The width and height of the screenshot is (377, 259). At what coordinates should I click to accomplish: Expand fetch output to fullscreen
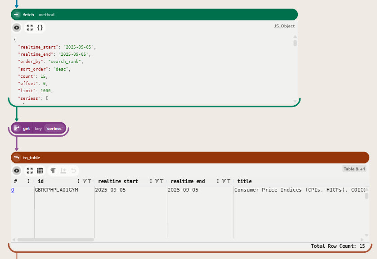(30, 27)
